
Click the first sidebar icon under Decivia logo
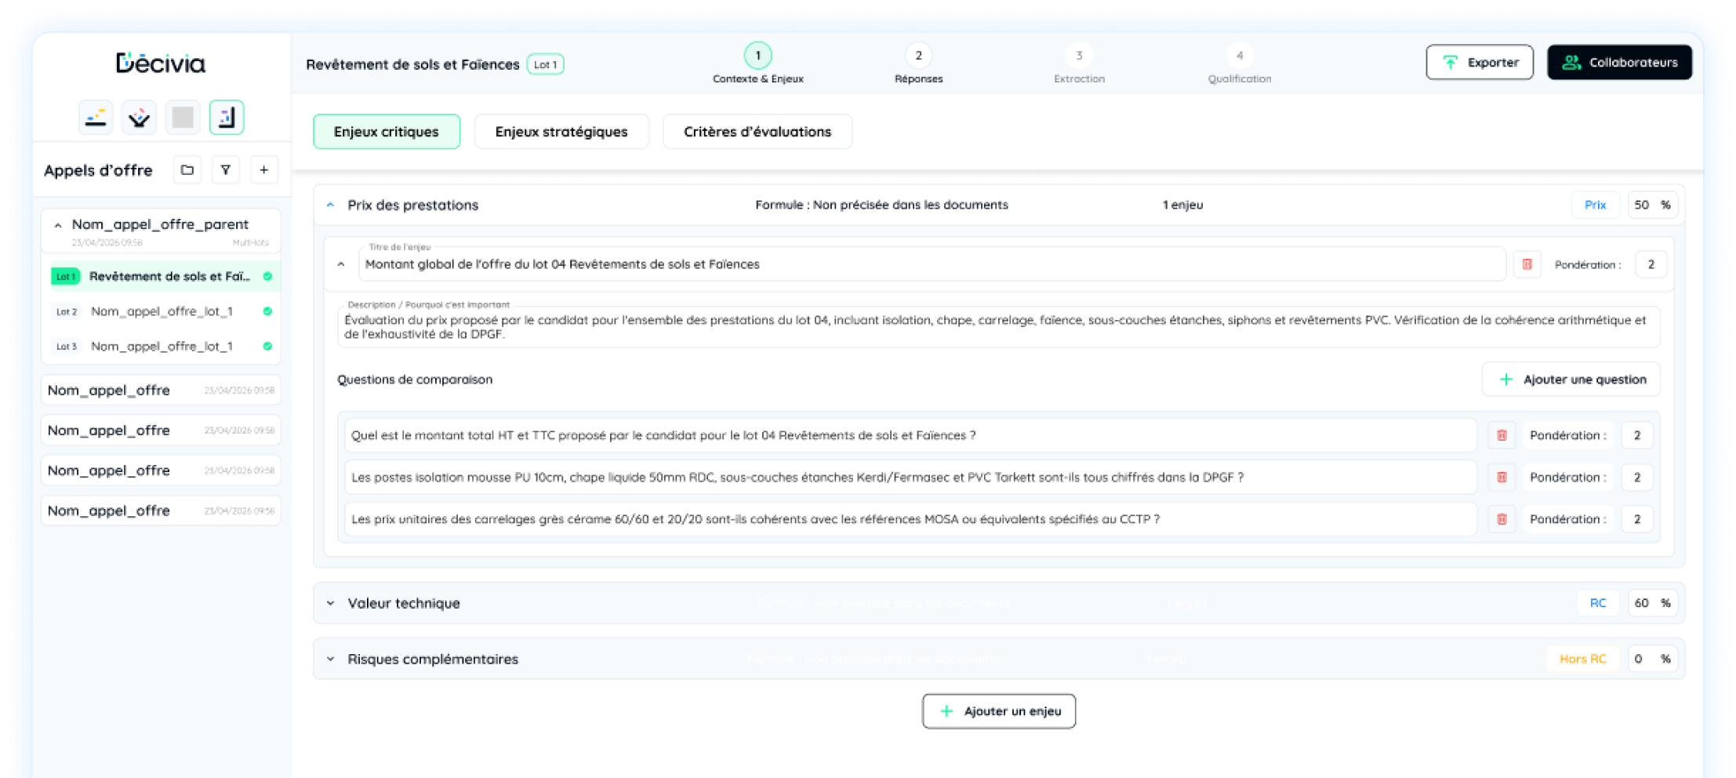(x=96, y=118)
